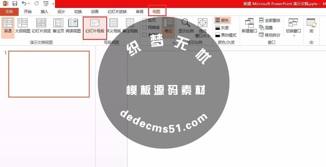The image size is (326, 167).
Task: Switch to 大纲视图 outline view
Action: 23,26
